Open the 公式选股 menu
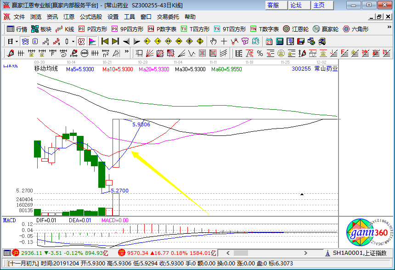This screenshot has height=270, width=395. [x=91, y=17]
